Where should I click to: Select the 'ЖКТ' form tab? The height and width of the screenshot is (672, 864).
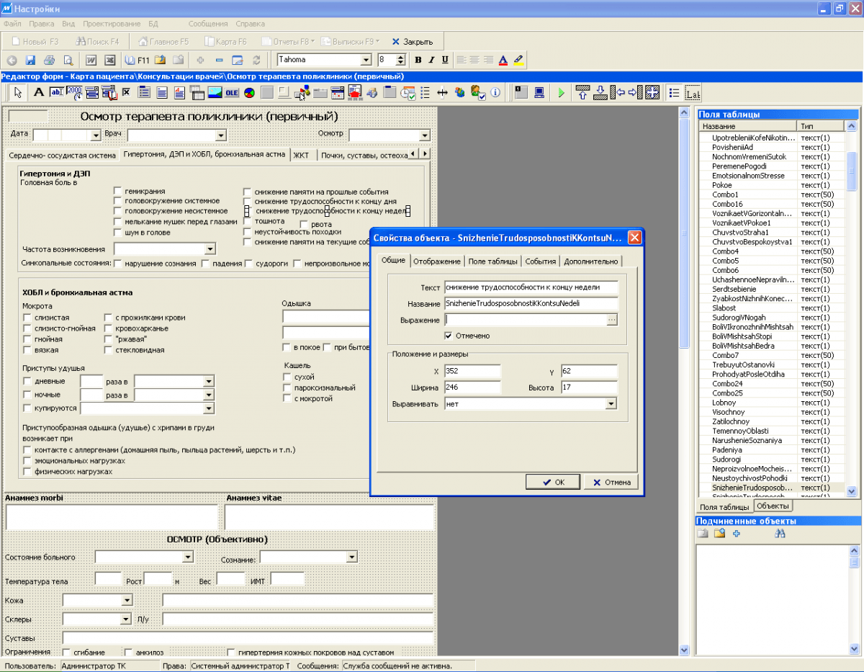pos(300,155)
